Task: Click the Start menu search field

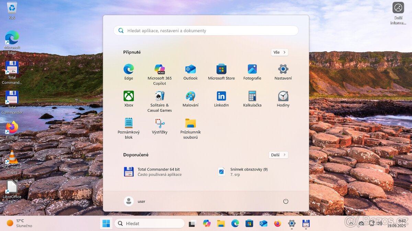Action: point(206,30)
